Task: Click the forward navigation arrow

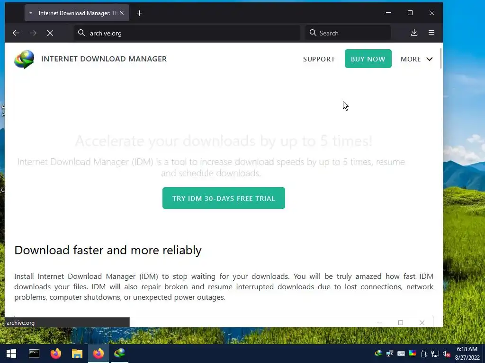Action: tap(33, 33)
